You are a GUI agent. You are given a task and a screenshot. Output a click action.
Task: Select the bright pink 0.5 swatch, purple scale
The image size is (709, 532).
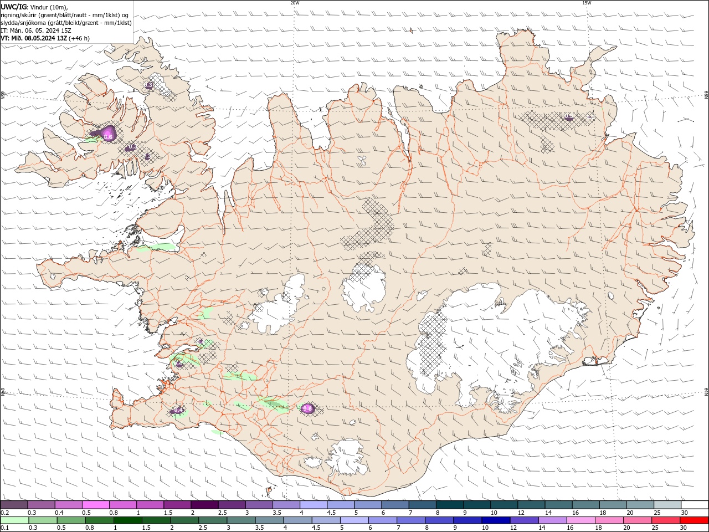pyautogui.click(x=95, y=505)
